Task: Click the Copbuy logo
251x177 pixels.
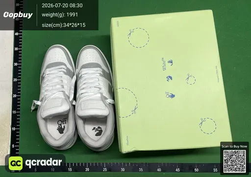Action: tap(18, 15)
